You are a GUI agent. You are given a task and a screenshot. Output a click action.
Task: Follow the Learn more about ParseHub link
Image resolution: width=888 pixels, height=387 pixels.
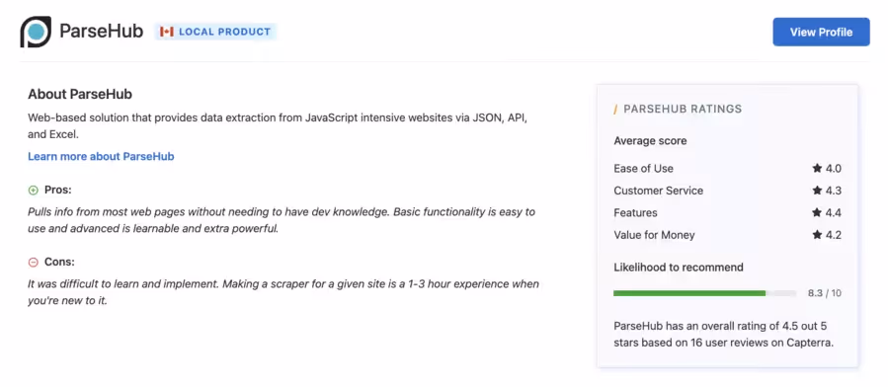coord(101,156)
